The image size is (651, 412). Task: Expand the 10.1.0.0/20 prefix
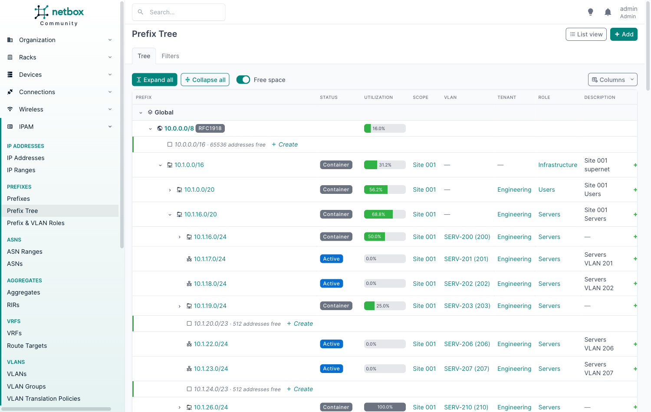(170, 190)
